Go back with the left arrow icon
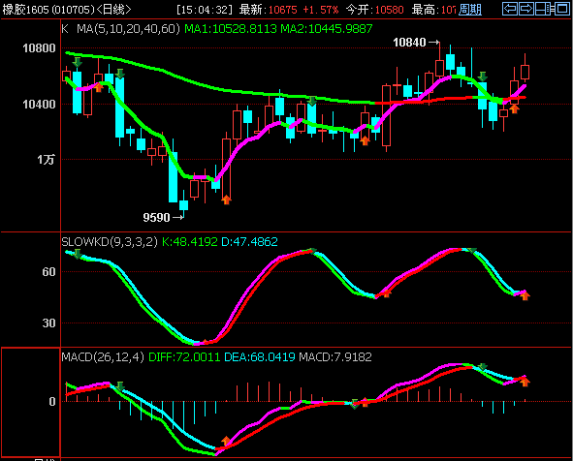Image resolution: width=573 pixels, height=461 pixels. [510, 9]
